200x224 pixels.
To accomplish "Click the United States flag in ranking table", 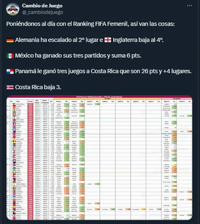I will 14,104.
